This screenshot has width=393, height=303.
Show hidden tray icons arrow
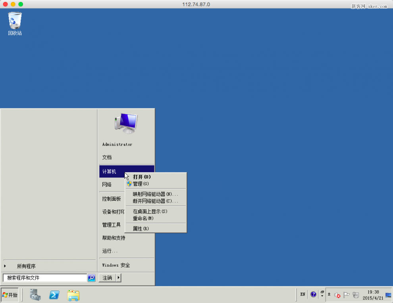[329, 295]
